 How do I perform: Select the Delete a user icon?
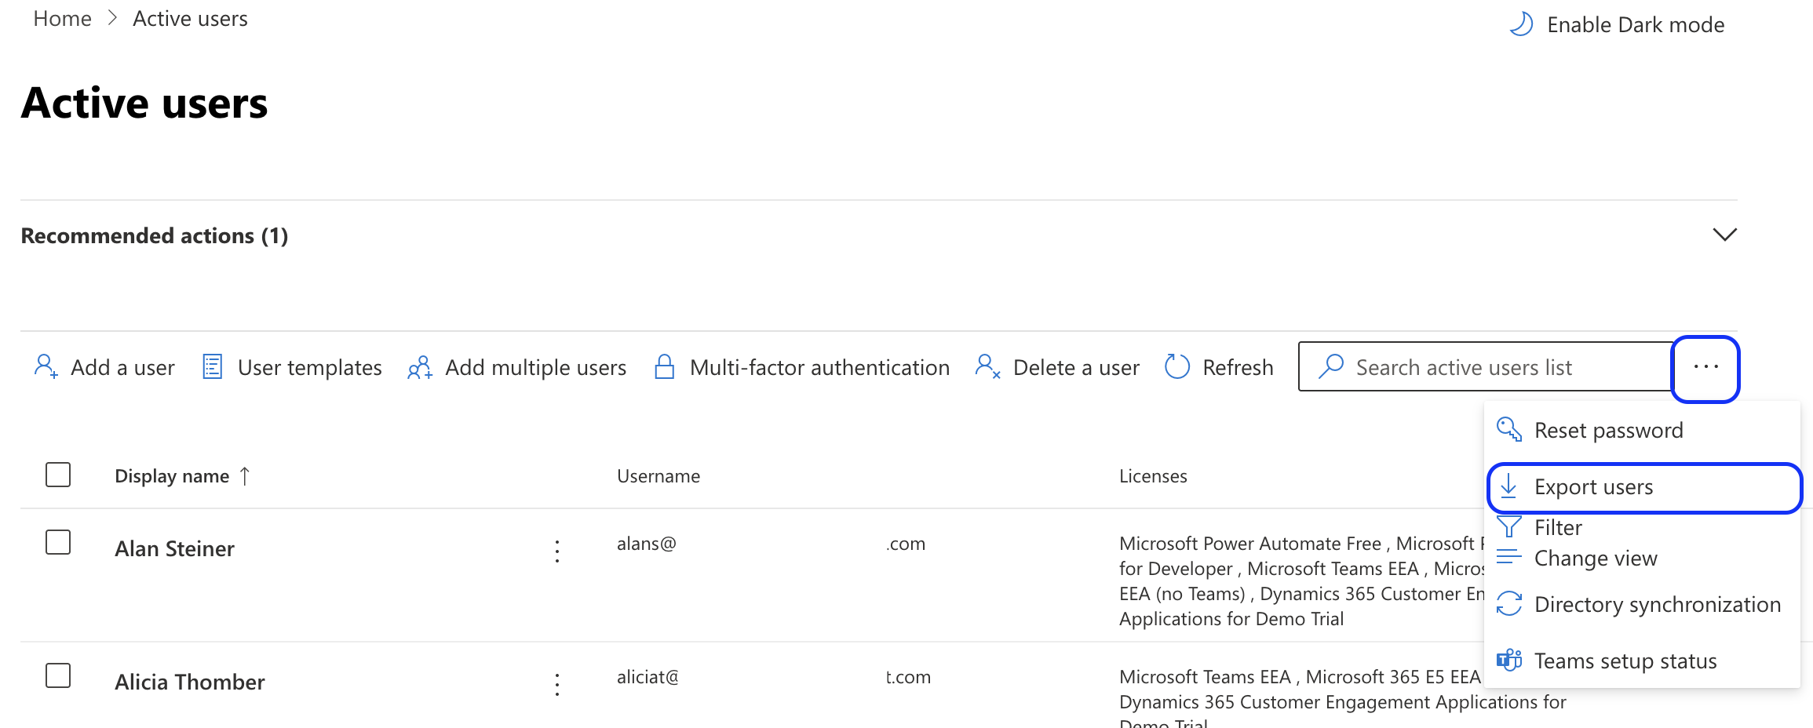point(987,366)
